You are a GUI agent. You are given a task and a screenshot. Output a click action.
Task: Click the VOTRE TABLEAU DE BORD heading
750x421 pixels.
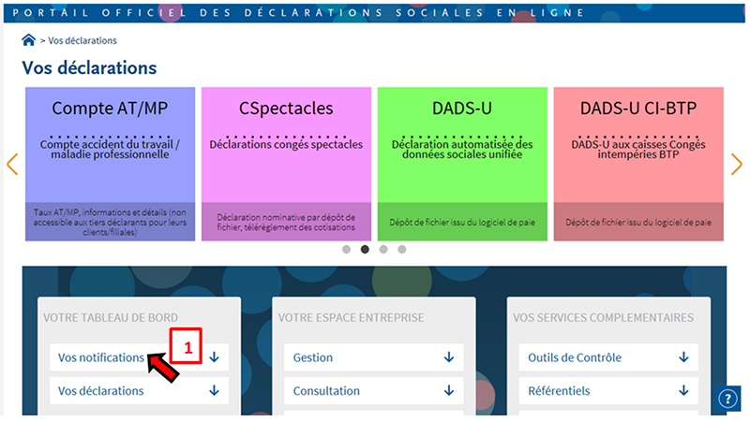[111, 317]
